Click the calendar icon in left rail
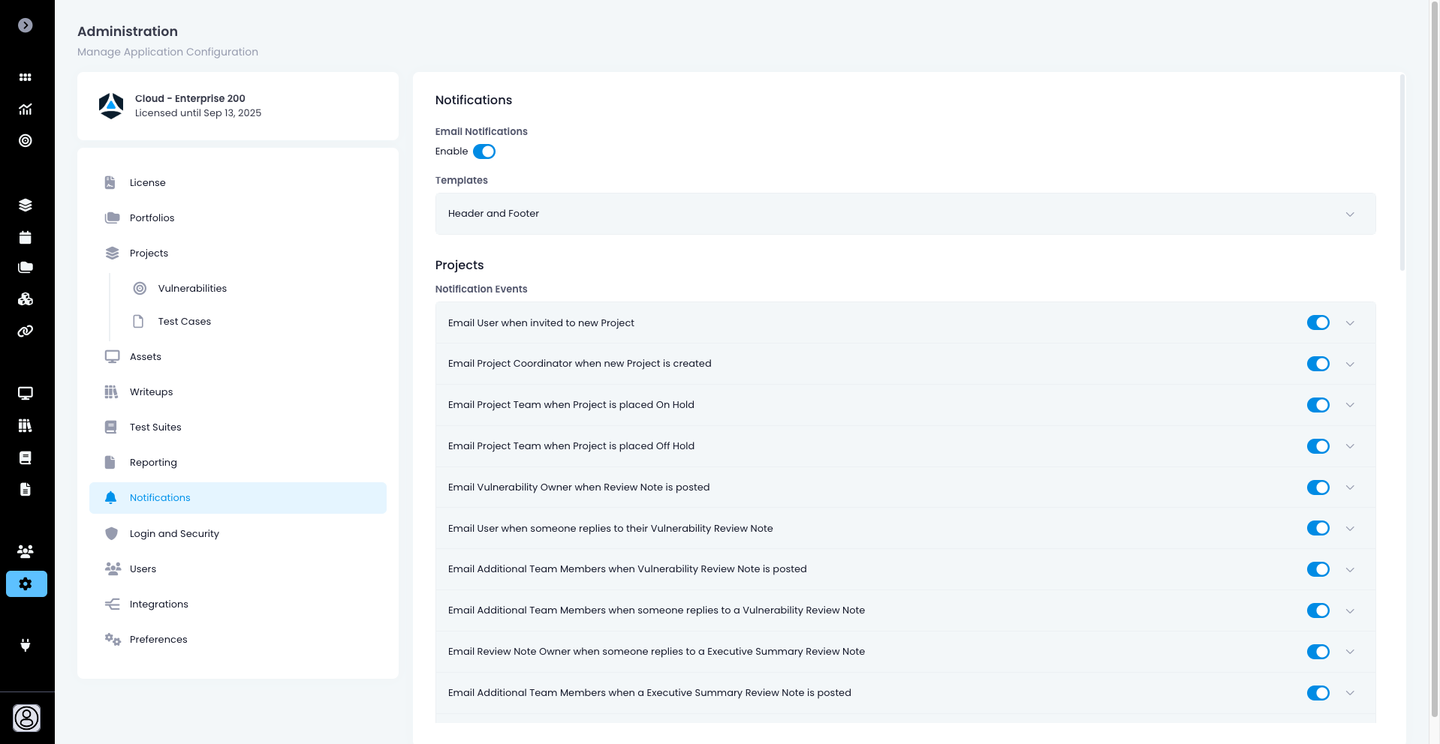This screenshot has height=744, width=1440. [26, 238]
